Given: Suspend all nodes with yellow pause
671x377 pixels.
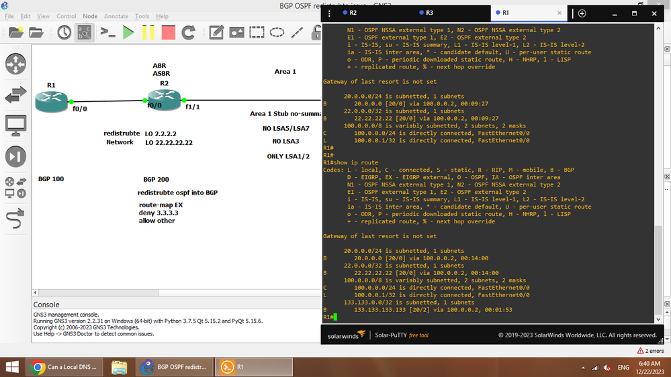Looking at the screenshot, I should click(148, 32).
